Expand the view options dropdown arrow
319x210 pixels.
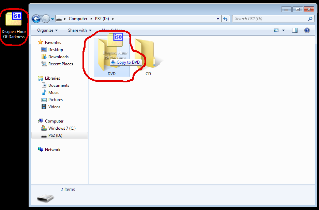point(283,30)
